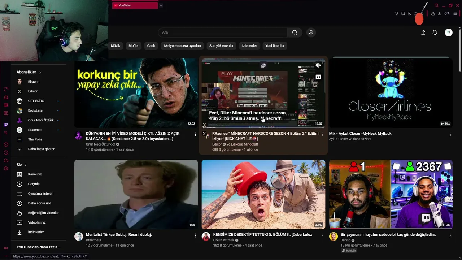Open options menu for DÜNYANIN EN İYİ video

[x=195, y=134]
